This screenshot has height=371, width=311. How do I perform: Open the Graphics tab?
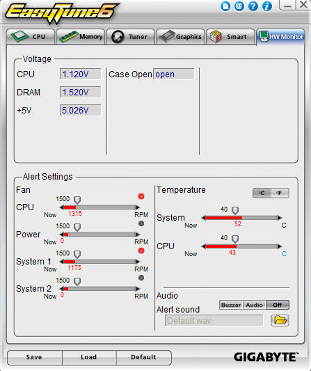180,37
